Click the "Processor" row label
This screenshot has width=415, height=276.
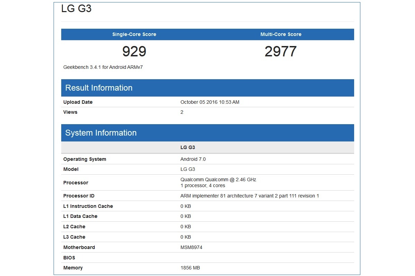pos(76,183)
